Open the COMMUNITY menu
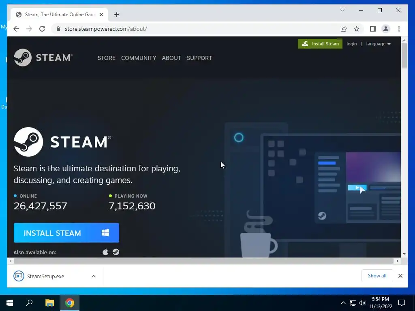 (x=139, y=58)
